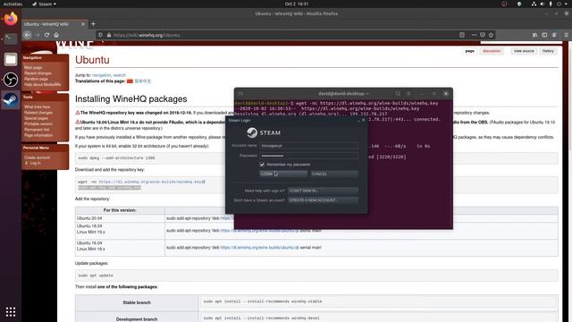Open the view source wiki tab
This screenshot has height=322, width=572.
[524, 51]
